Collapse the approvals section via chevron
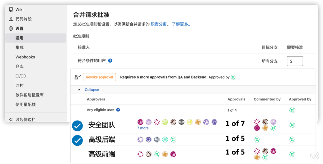The height and width of the screenshot is (164, 323). point(79,90)
